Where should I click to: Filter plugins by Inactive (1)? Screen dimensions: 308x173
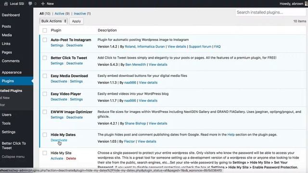[x=82, y=13]
